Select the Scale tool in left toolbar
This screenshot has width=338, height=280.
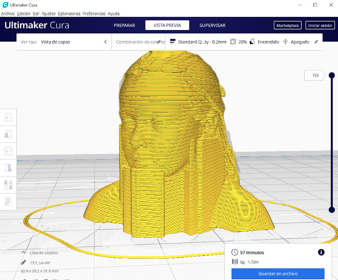click(x=8, y=134)
